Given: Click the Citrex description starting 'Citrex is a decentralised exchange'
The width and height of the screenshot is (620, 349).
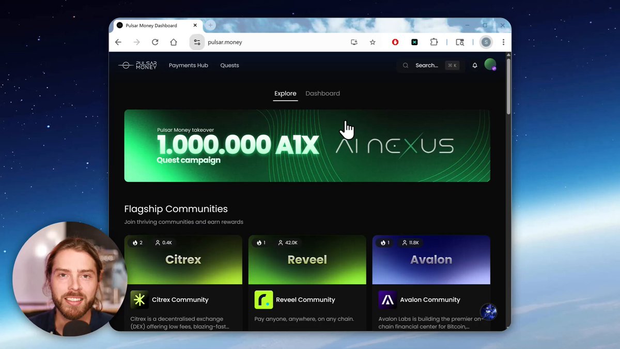Looking at the screenshot, I should (x=180, y=323).
